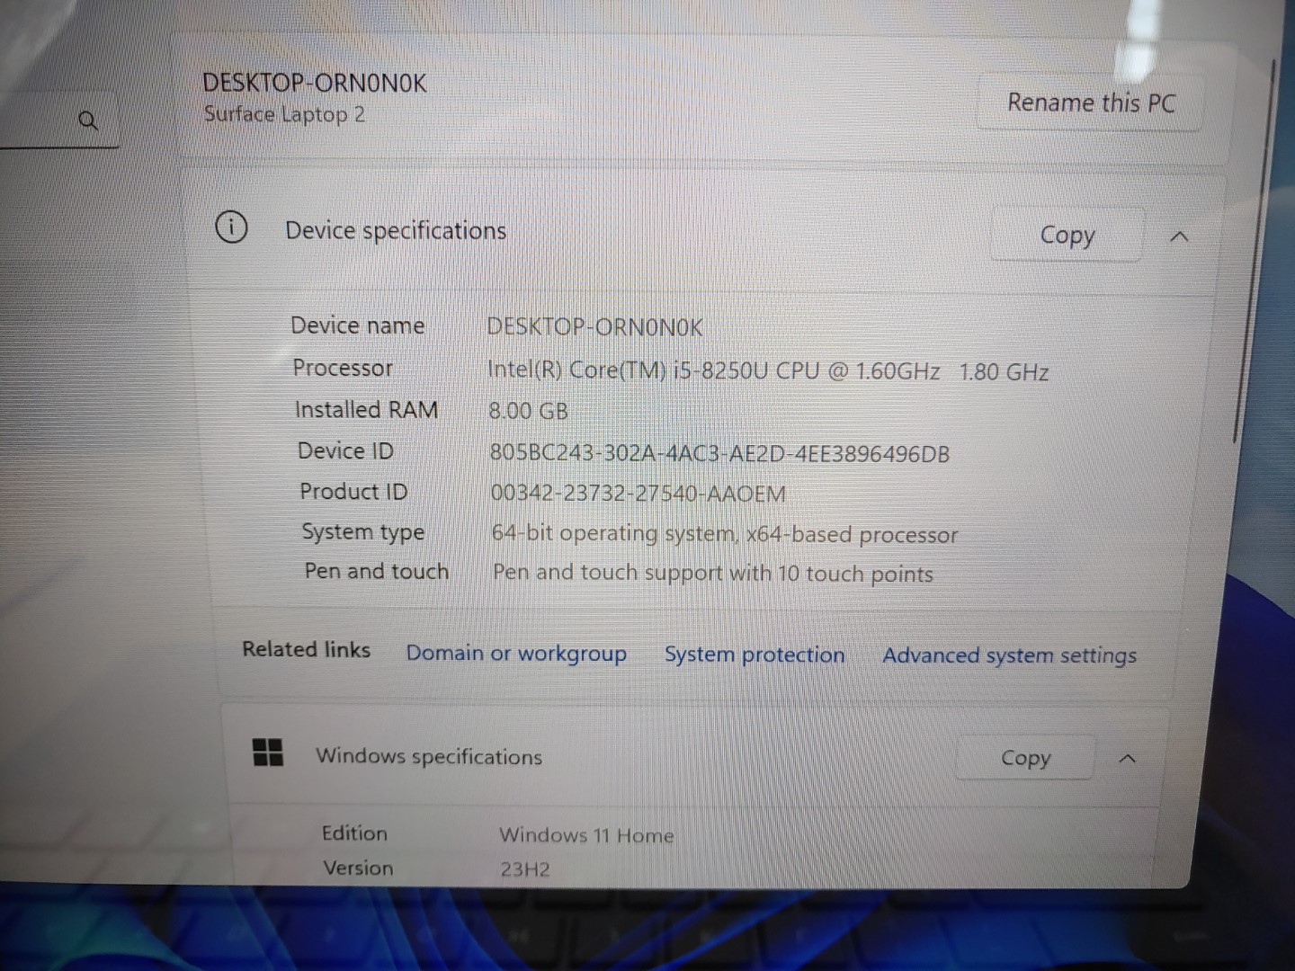Select the Product ID value 00342-23732-27540-AAOEM

638,493
